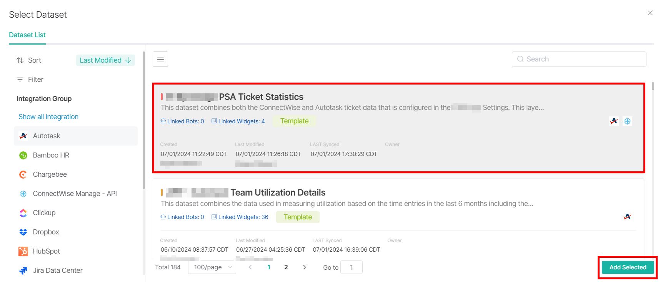Select the Team Utilization Details dataset title
The image size is (663, 282).
click(278, 192)
